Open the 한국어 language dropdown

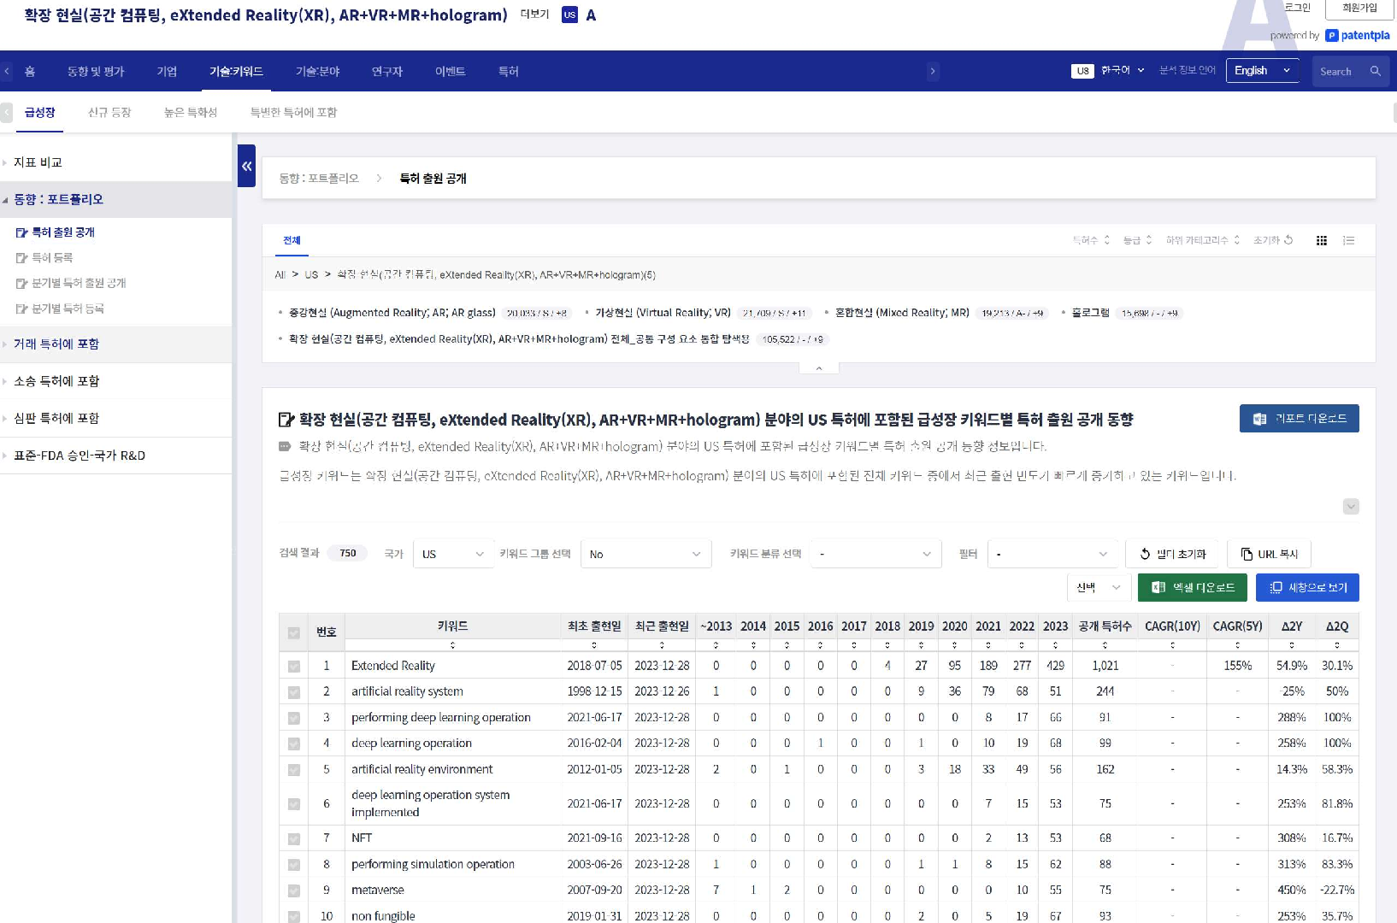pyautogui.click(x=1122, y=70)
